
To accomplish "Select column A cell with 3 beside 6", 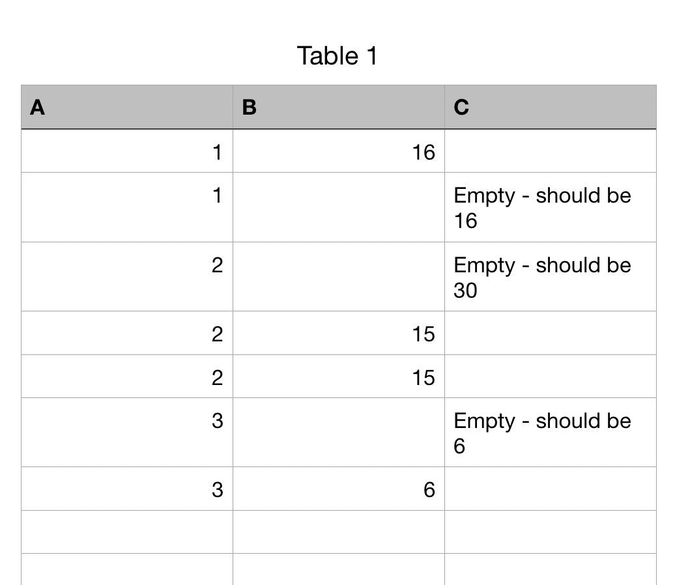I will (127, 489).
